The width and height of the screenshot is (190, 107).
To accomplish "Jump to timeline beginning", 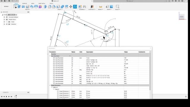I will click(x=1, y=97).
